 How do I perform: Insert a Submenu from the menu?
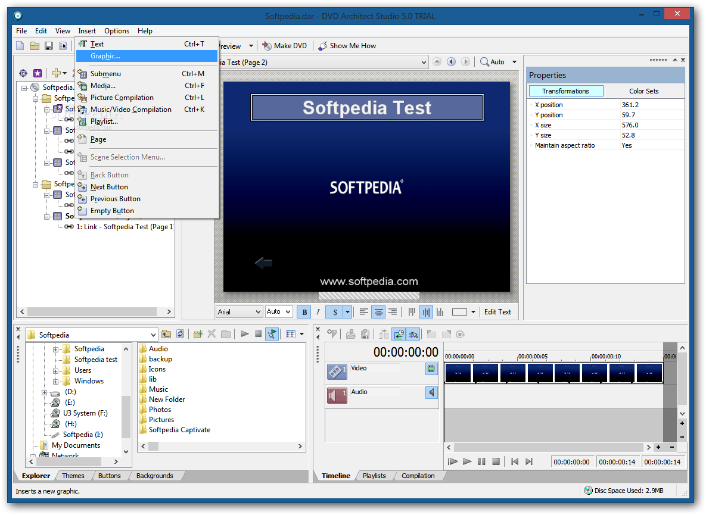(147, 74)
